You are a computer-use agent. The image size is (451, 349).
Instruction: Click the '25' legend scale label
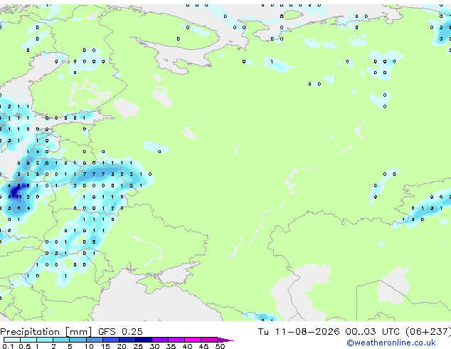click(x=138, y=346)
